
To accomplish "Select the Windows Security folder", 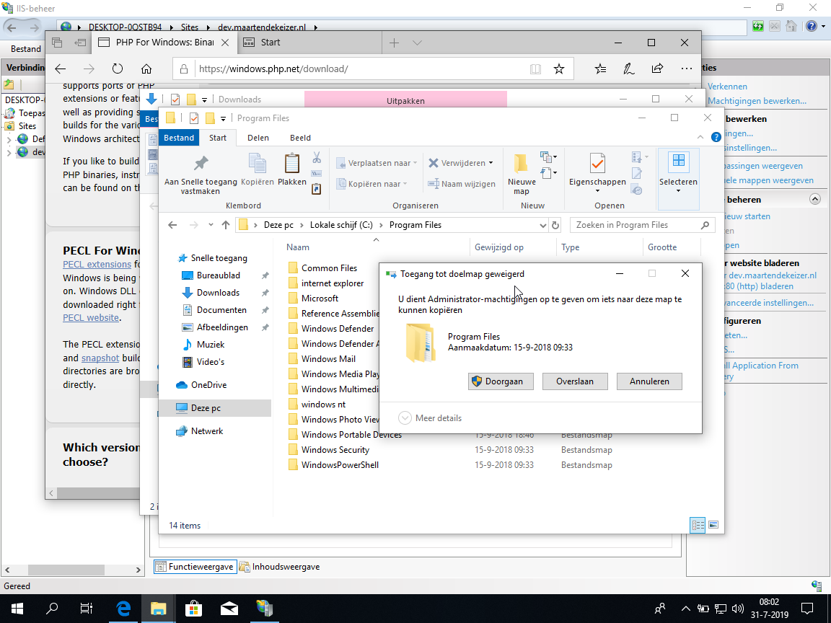I will (335, 450).
